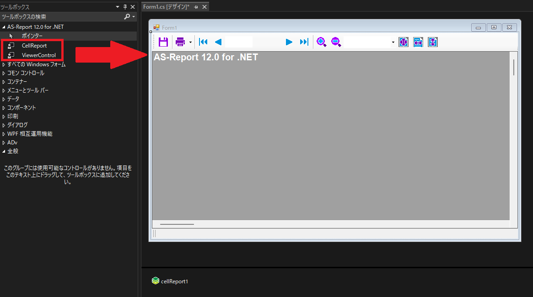Open toolbox window position dropdown arrow

118,7
